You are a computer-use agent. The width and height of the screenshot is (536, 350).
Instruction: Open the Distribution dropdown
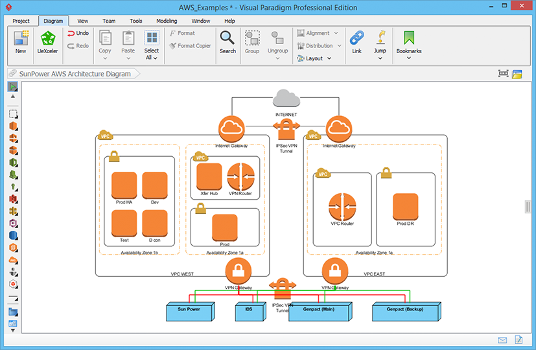[x=319, y=46]
